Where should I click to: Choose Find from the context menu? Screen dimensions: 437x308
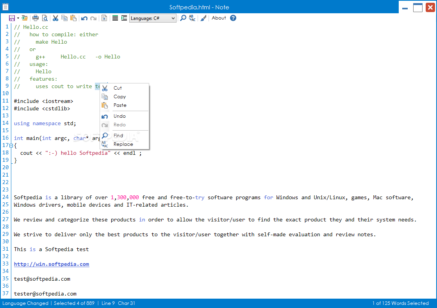click(x=125, y=136)
